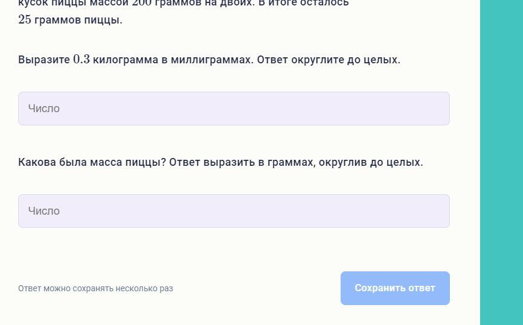Viewport: 523px width, 325px height.
Task: Click the word "килограмма" in the first question
Action: tap(126, 60)
